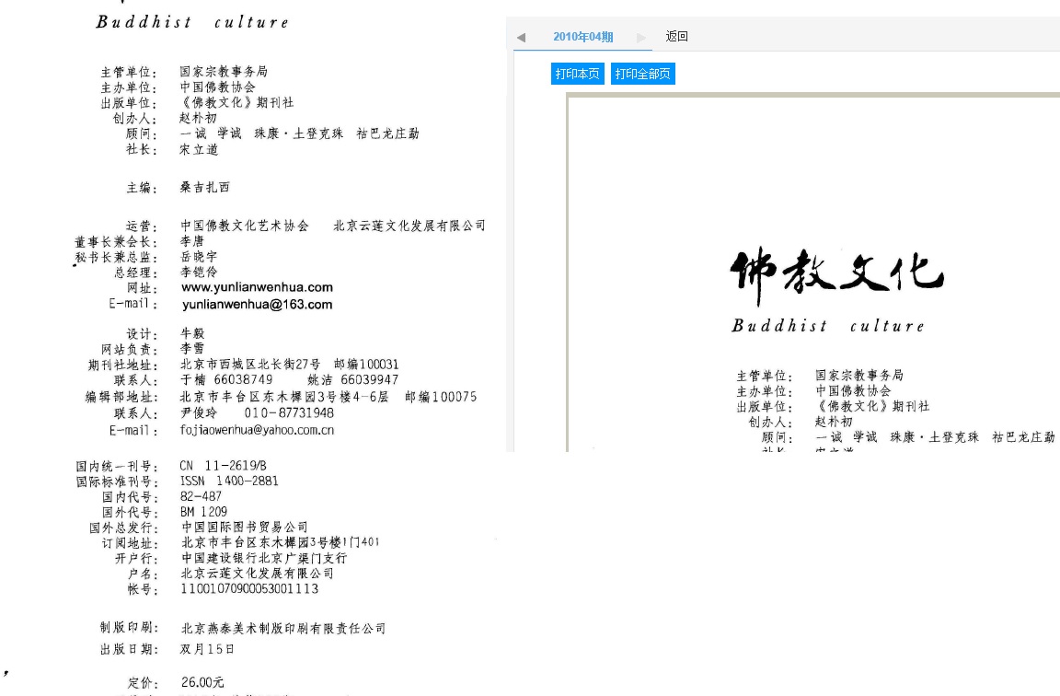Go to the previous issue arrow
The image size is (1060, 696).
point(521,37)
